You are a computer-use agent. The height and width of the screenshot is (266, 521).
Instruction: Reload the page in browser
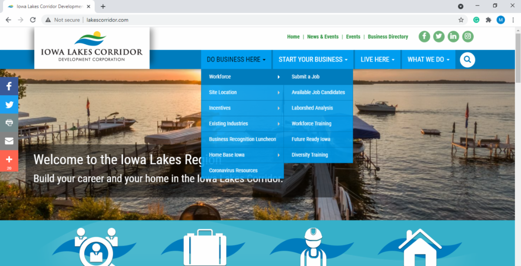(x=33, y=20)
